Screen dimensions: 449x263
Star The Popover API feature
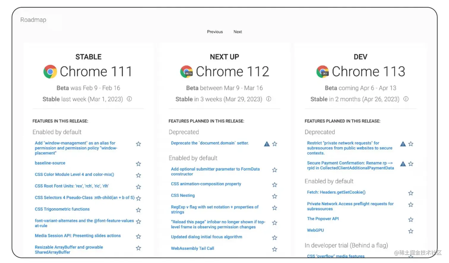[x=411, y=220]
